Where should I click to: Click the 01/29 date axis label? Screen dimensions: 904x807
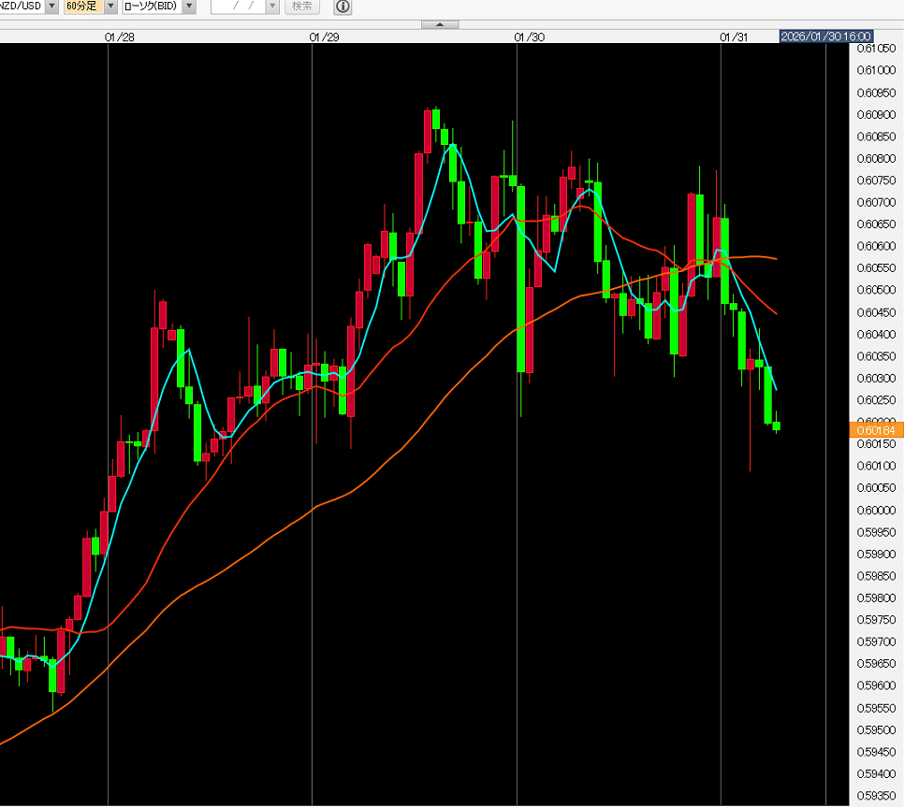click(324, 36)
